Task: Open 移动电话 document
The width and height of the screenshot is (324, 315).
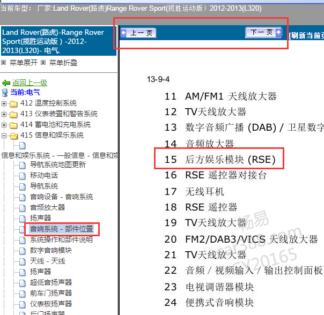Action: coord(44,175)
